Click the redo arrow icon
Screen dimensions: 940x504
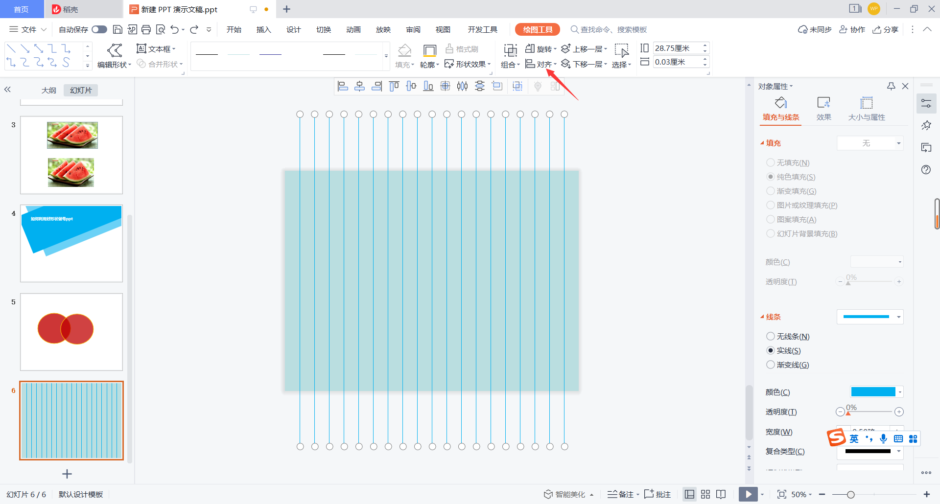click(x=194, y=29)
